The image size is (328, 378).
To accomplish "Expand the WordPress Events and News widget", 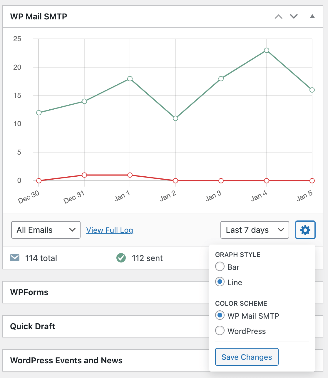I will tap(106, 360).
